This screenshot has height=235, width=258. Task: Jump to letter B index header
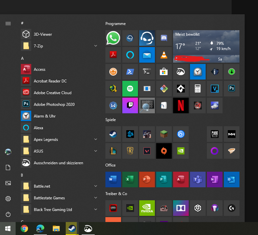(x=22, y=175)
